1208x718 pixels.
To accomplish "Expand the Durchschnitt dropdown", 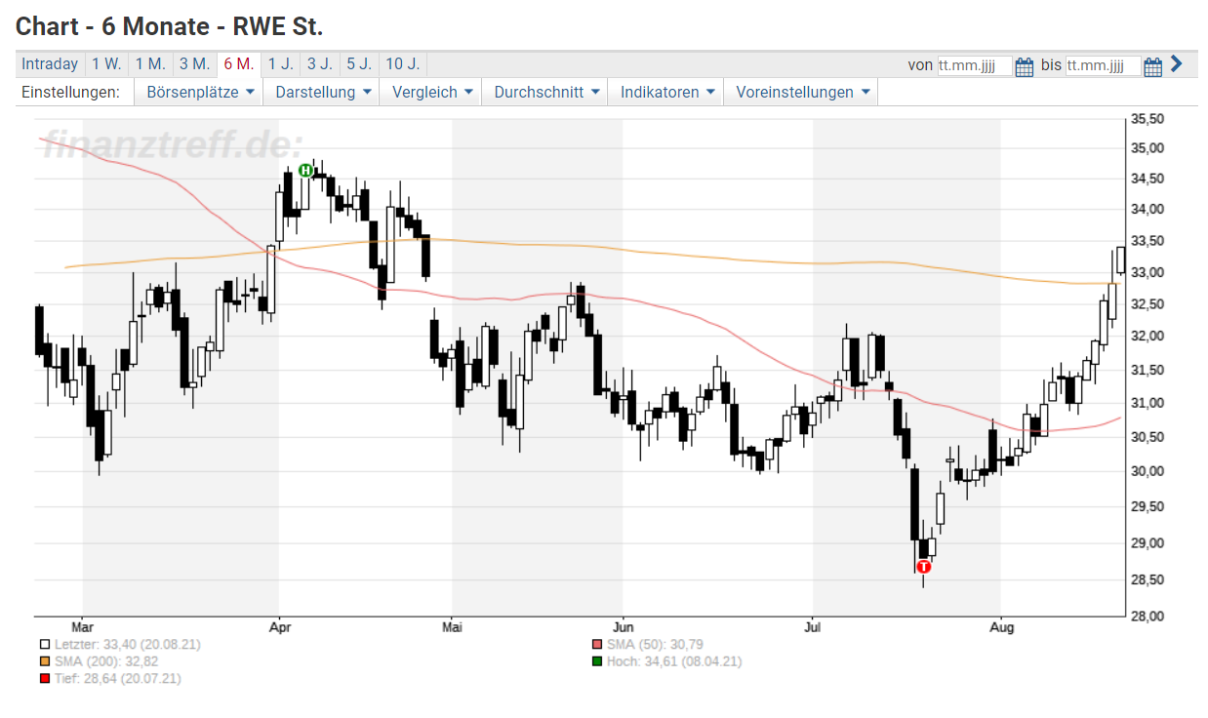I will click(544, 92).
